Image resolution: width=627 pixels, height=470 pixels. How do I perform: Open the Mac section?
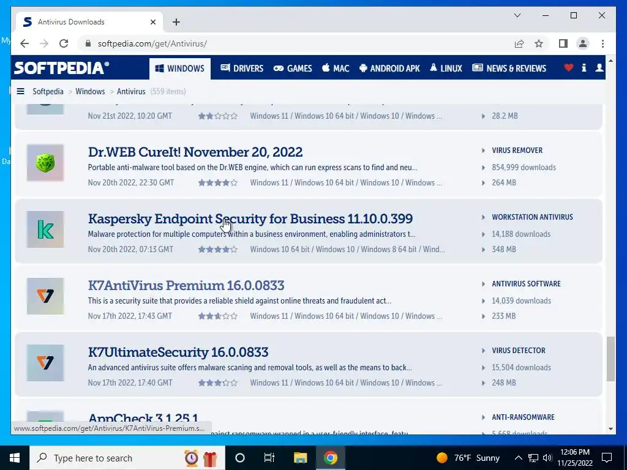(336, 69)
